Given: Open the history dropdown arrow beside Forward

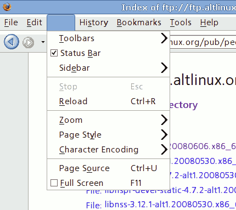Looking at the screenshot, I should point(43,42).
